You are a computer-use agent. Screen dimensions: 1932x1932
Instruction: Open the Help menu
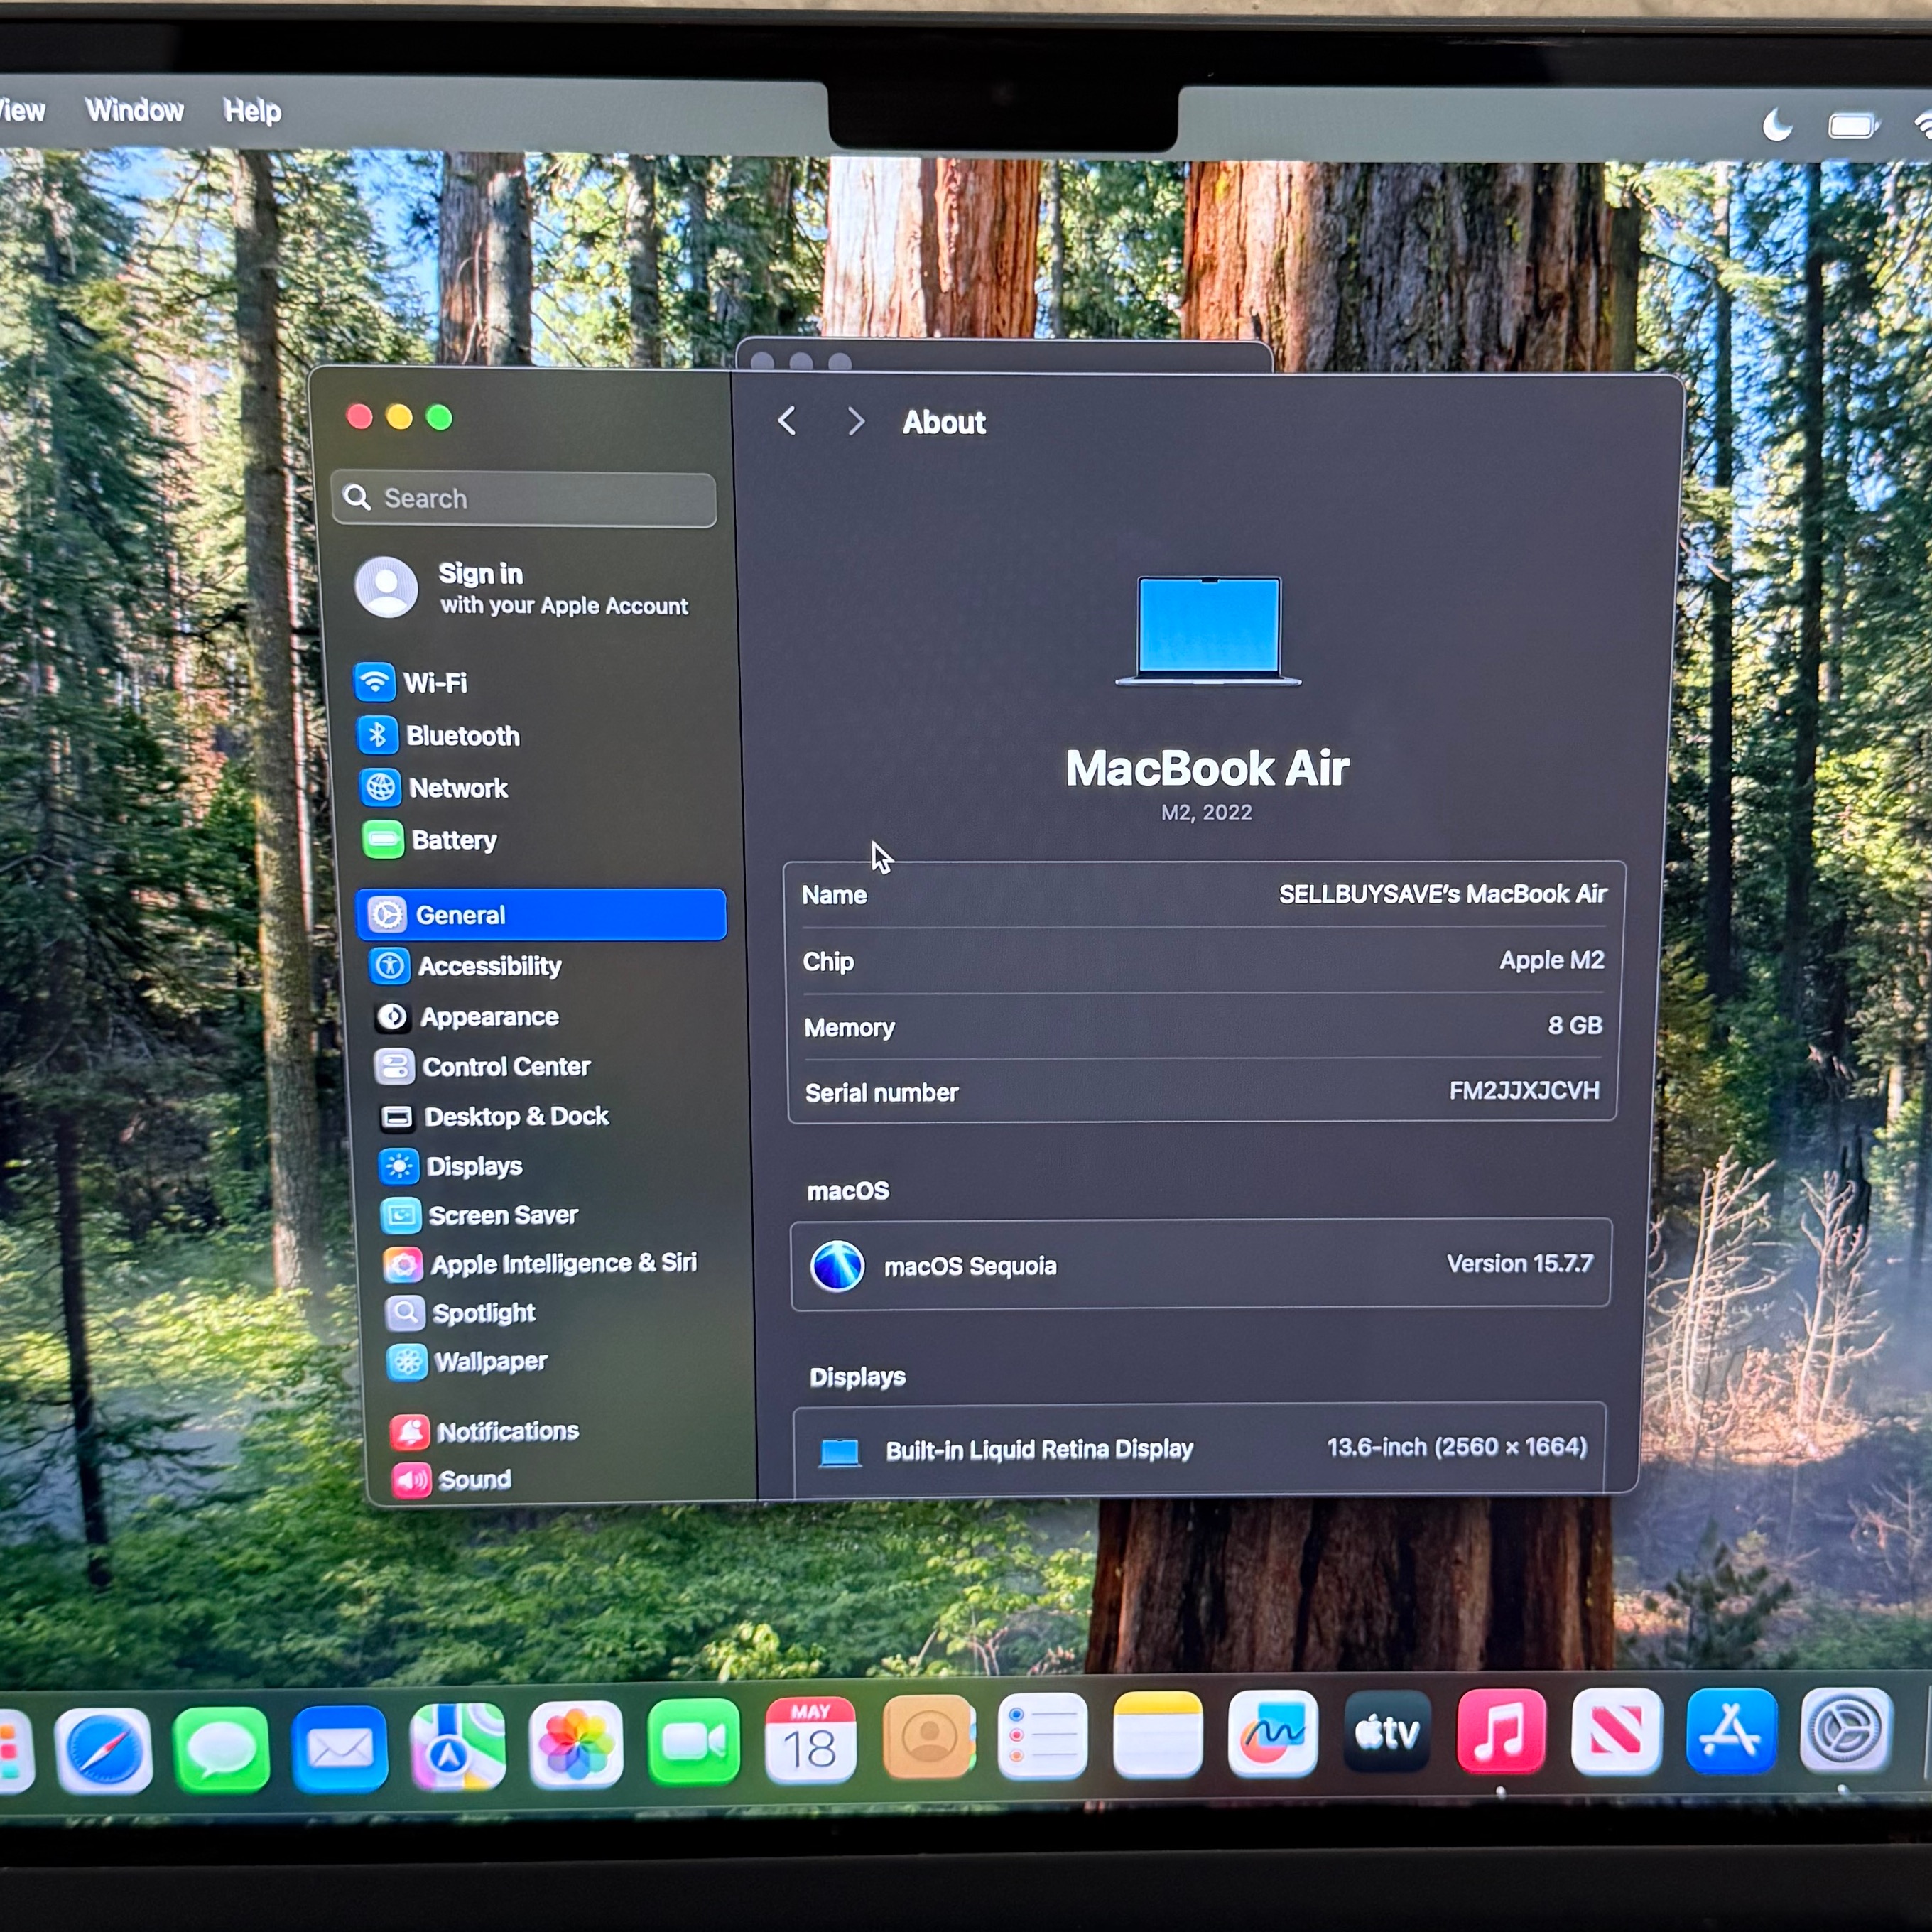tap(252, 111)
